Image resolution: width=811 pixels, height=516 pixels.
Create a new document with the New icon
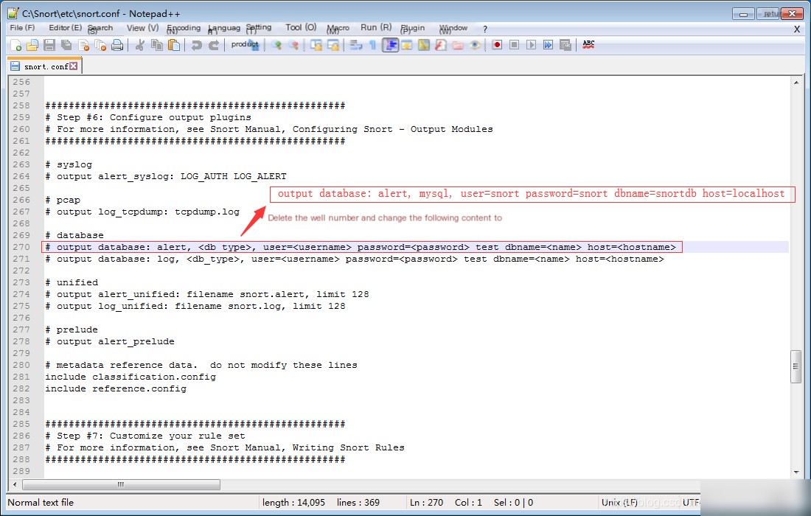pos(15,46)
